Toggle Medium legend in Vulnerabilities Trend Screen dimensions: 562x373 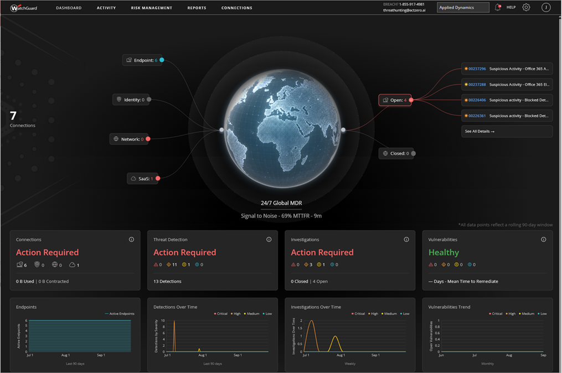tap(527, 314)
